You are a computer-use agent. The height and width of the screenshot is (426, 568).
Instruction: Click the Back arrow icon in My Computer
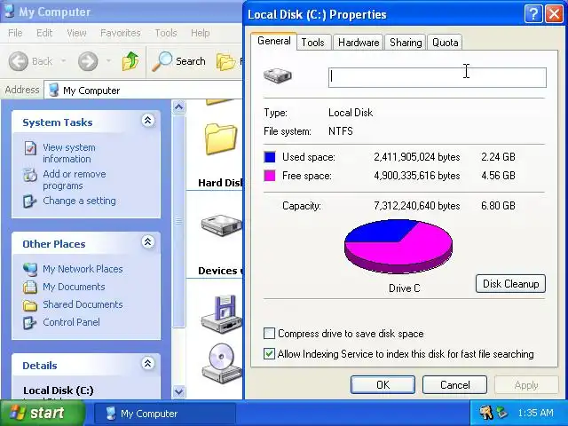pyautogui.click(x=18, y=61)
